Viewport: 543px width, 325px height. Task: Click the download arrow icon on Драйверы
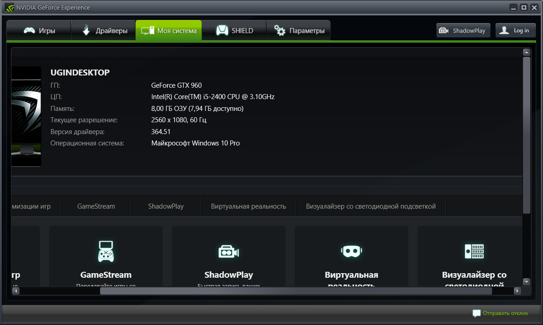click(86, 30)
